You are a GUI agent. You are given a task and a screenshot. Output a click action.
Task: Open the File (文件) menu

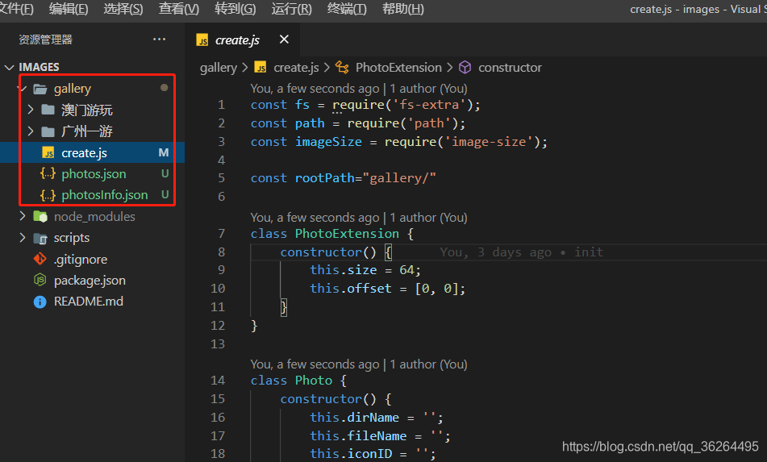tap(16, 9)
